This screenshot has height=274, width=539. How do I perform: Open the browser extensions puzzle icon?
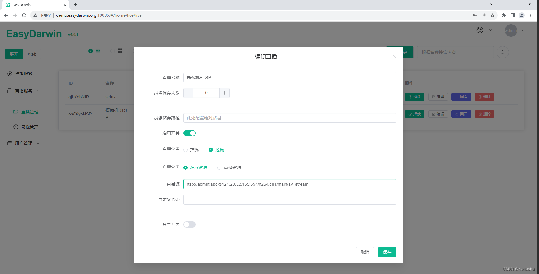[x=504, y=15]
